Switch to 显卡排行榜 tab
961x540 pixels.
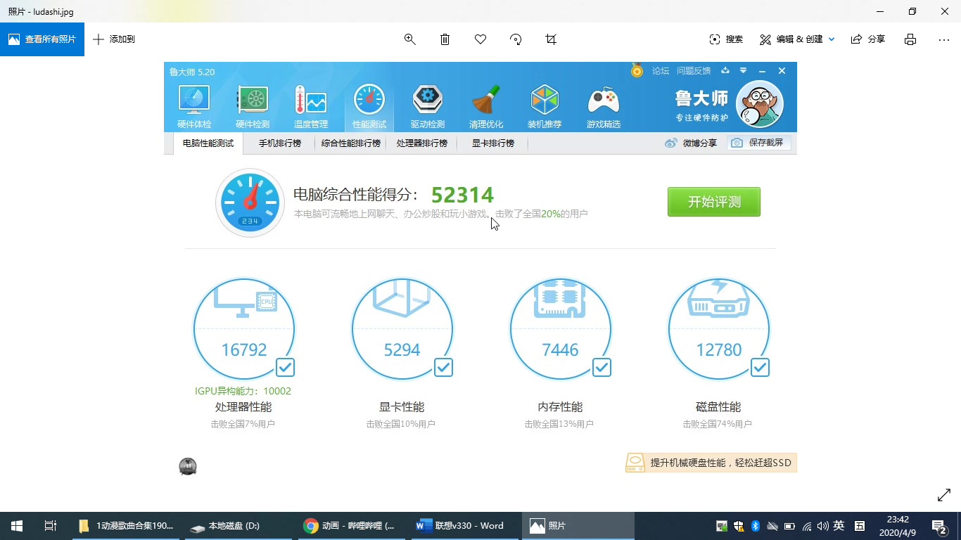click(x=492, y=143)
